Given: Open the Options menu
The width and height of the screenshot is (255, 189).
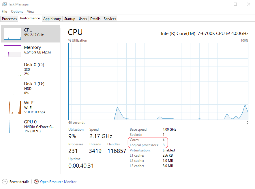Looking at the screenshot, I should pyautogui.click(x=17, y=12).
